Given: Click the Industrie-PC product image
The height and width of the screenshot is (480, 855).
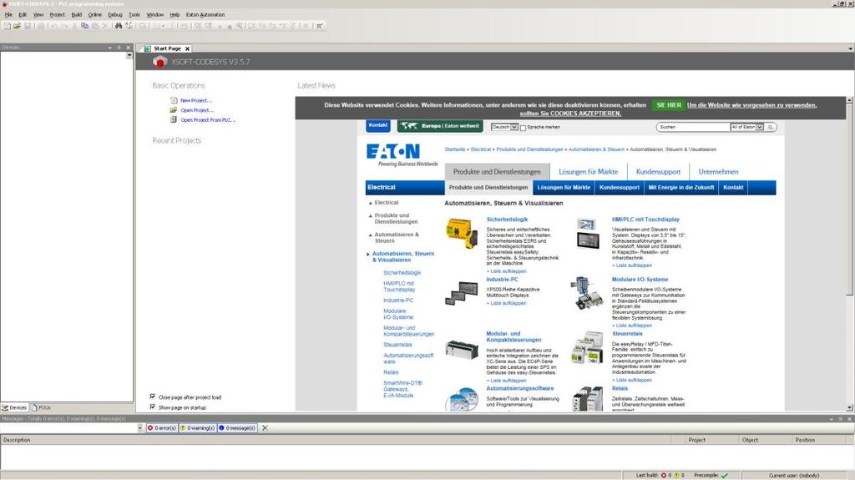Looking at the screenshot, I should point(462,293).
